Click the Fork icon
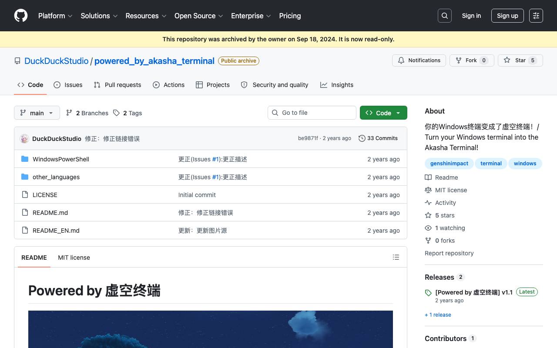 [459, 60]
